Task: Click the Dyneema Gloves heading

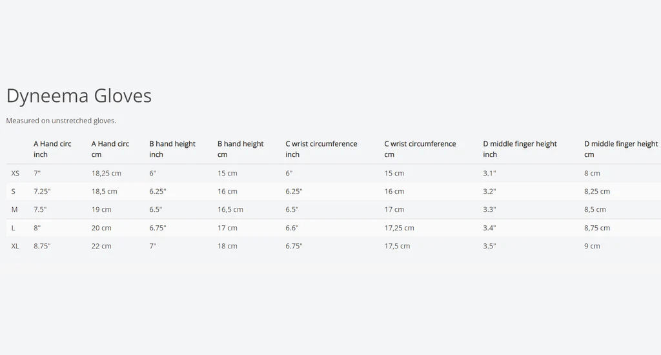Action: (x=79, y=96)
